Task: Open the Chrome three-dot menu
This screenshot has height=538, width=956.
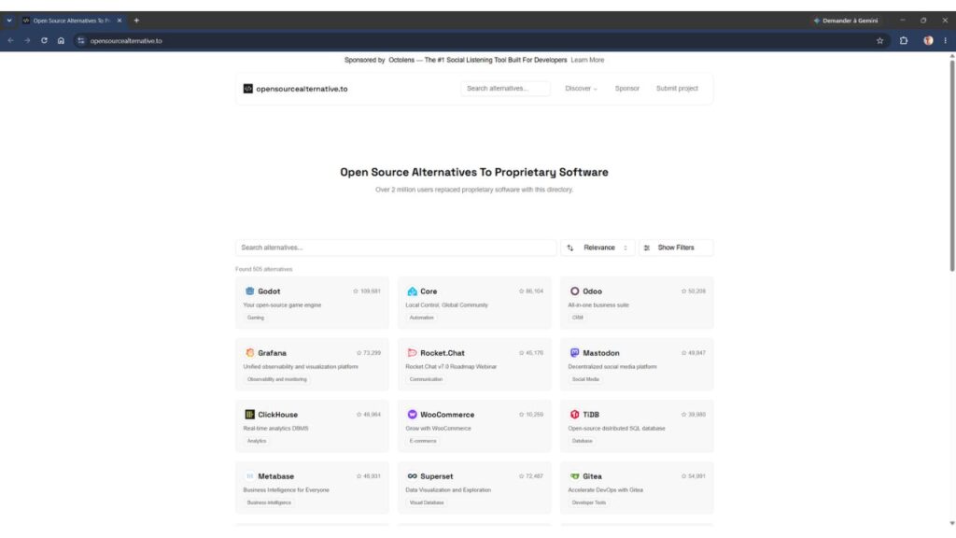Action: tap(945, 41)
